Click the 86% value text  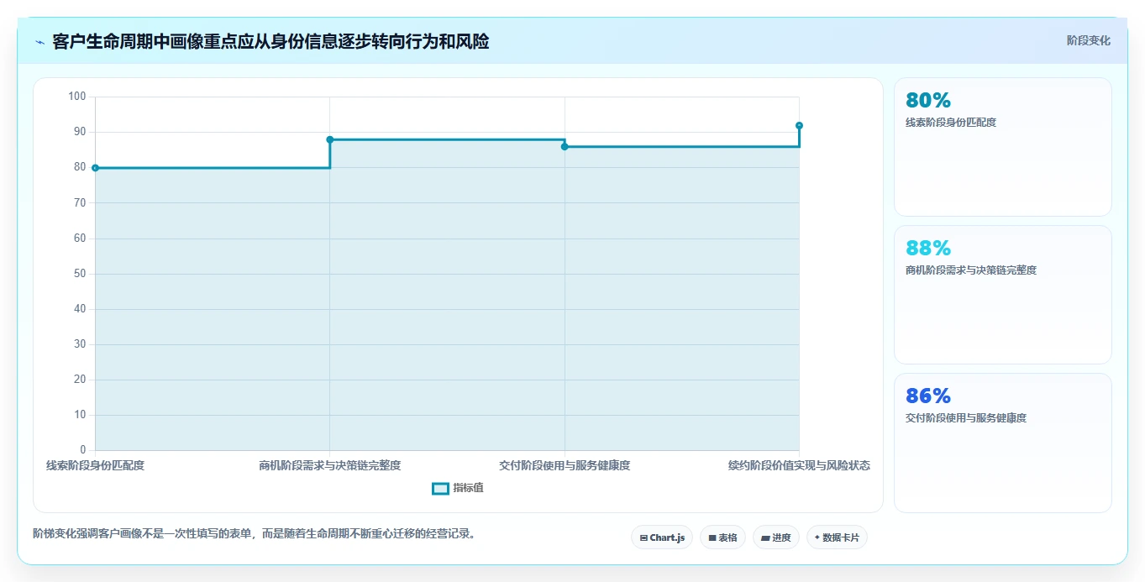point(928,396)
